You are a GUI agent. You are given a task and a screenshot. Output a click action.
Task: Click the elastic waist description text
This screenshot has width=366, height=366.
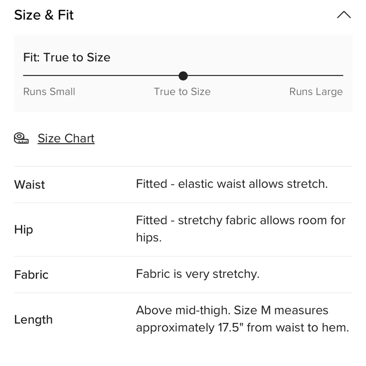232,184
